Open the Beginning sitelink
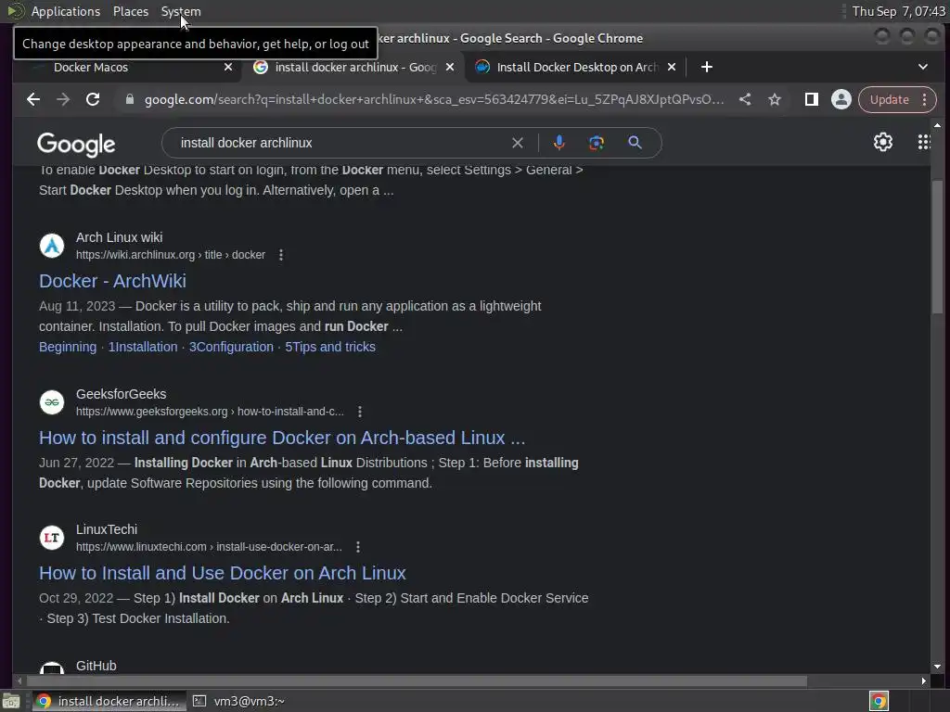The width and height of the screenshot is (950, 712). coord(68,347)
